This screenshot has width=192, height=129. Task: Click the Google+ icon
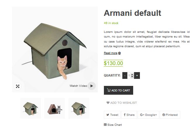tap(142, 115)
